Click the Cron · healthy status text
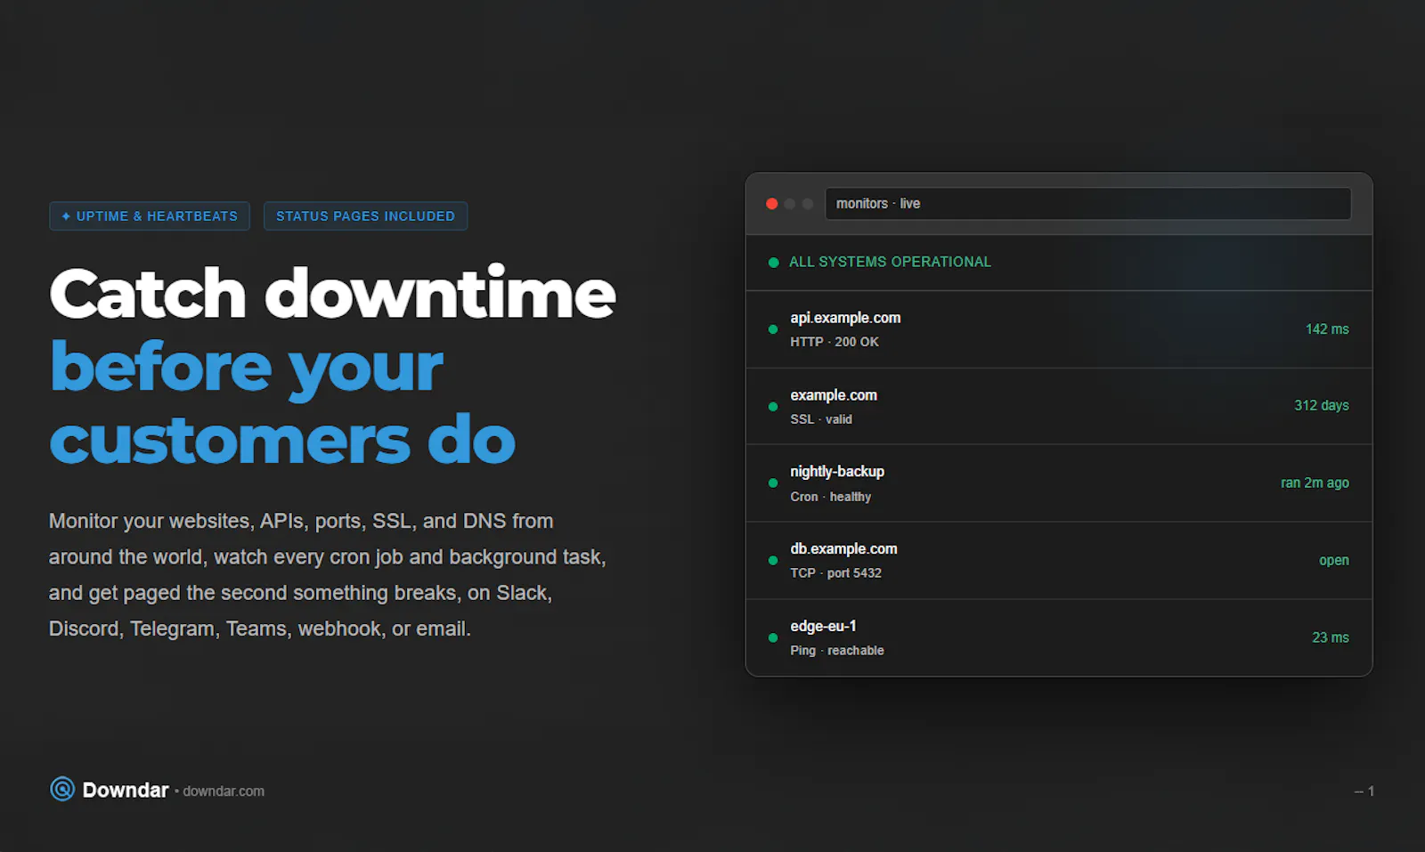Image resolution: width=1425 pixels, height=852 pixels. point(831,497)
